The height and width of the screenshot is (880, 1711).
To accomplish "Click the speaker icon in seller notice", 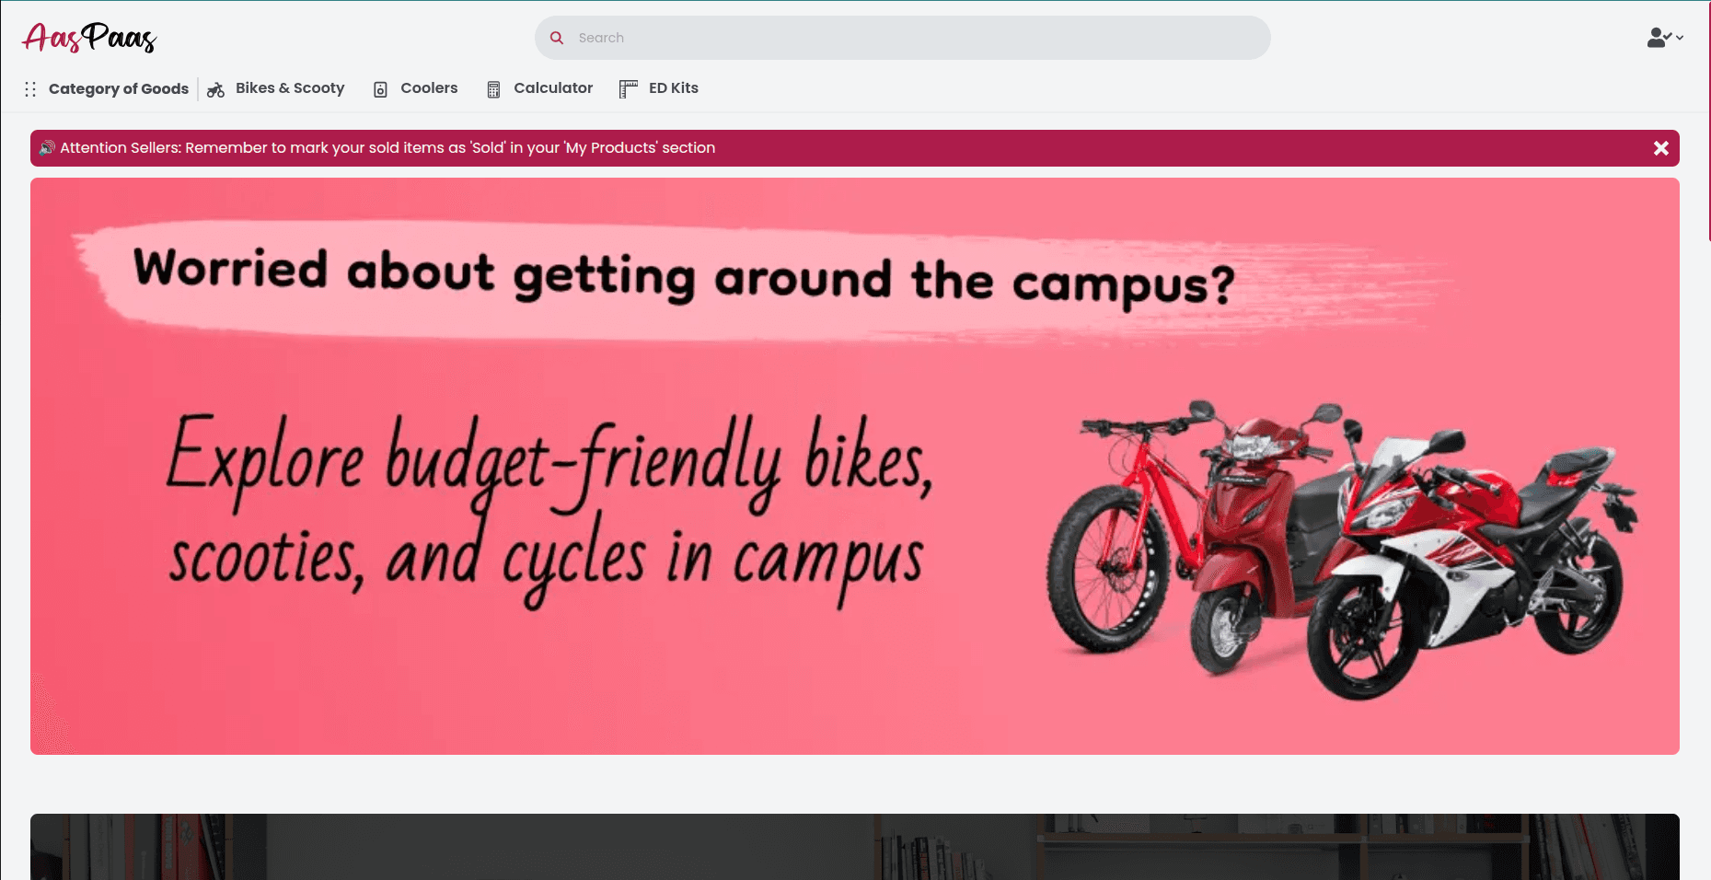I will pos(46,148).
